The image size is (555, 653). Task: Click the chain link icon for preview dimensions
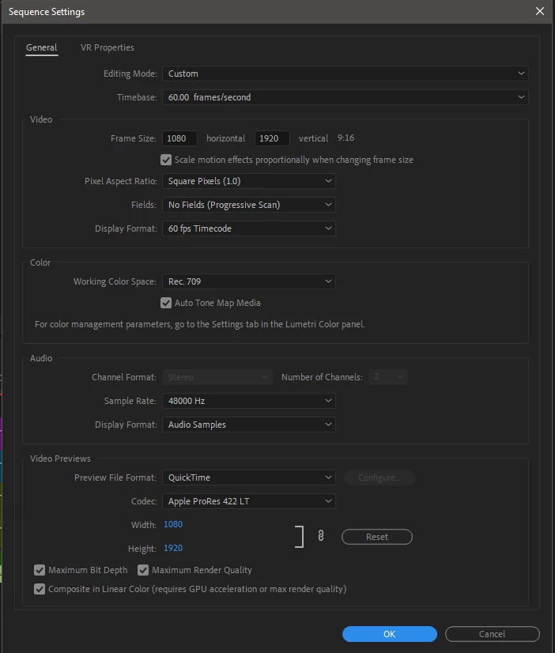tap(321, 535)
